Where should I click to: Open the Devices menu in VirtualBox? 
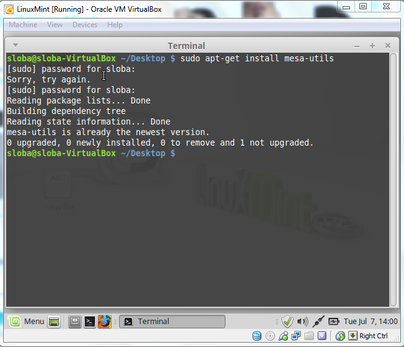[x=85, y=25]
